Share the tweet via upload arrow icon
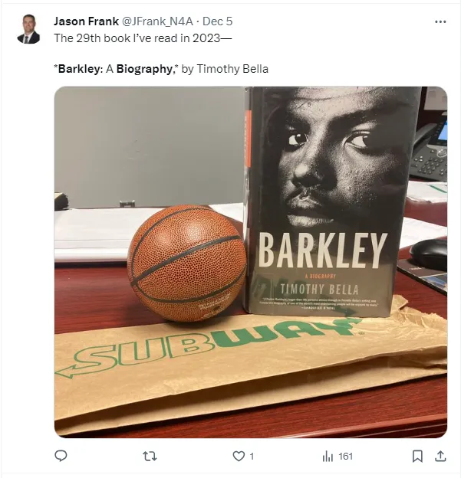Viewport: 461px width, 478px height. click(440, 457)
